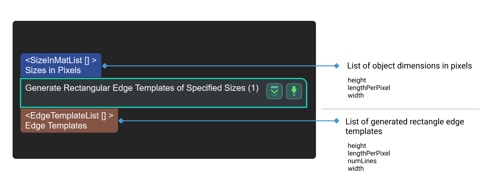The height and width of the screenshot is (180, 489).
Task: Click the dotted separator line between descriptions
Action: click(400, 109)
